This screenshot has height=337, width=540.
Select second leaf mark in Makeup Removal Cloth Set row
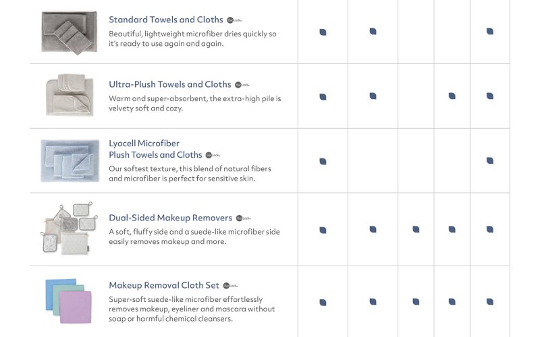pyautogui.click(x=373, y=302)
